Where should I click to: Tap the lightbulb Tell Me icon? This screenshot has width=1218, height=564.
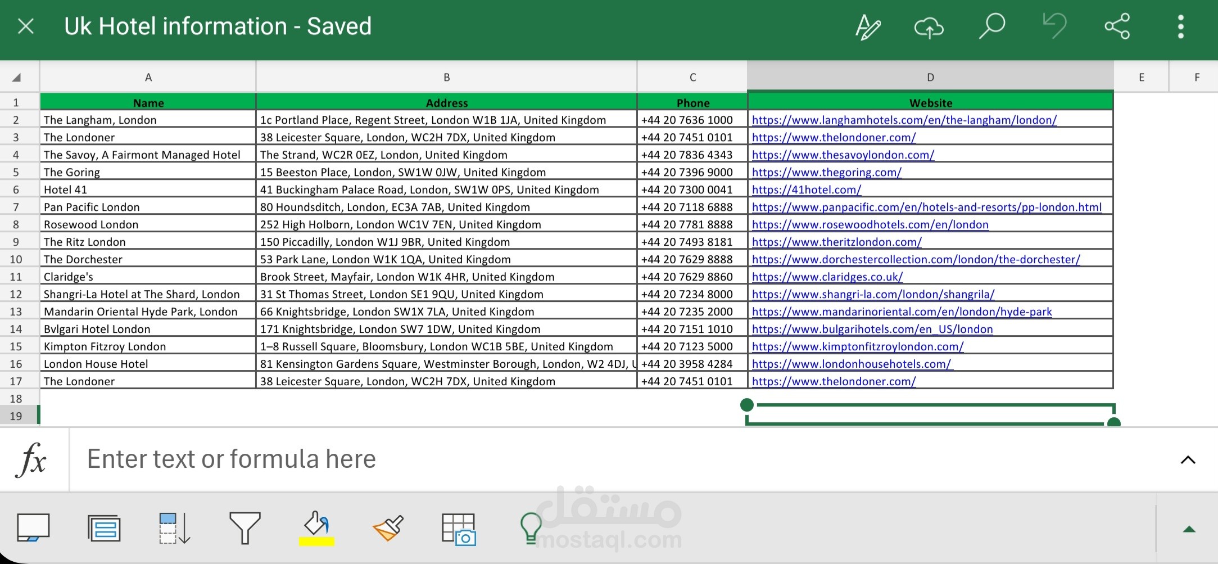(x=530, y=527)
